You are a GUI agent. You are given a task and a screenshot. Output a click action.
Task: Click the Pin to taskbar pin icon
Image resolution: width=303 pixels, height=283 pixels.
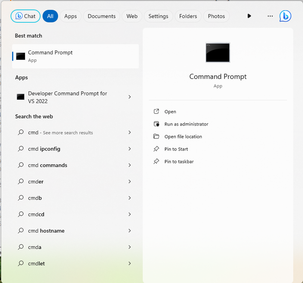156,161
